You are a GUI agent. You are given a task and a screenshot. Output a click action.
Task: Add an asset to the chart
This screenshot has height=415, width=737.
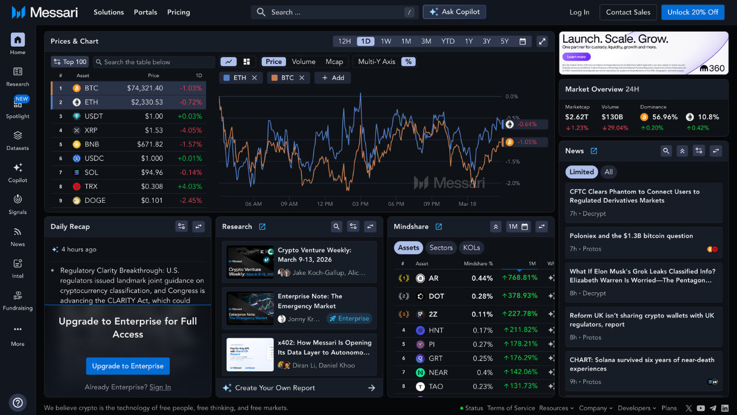click(x=333, y=78)
